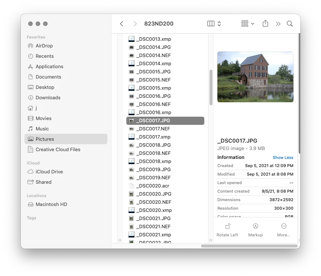
Task: Click Show Less link
Action: pos(283,157)
